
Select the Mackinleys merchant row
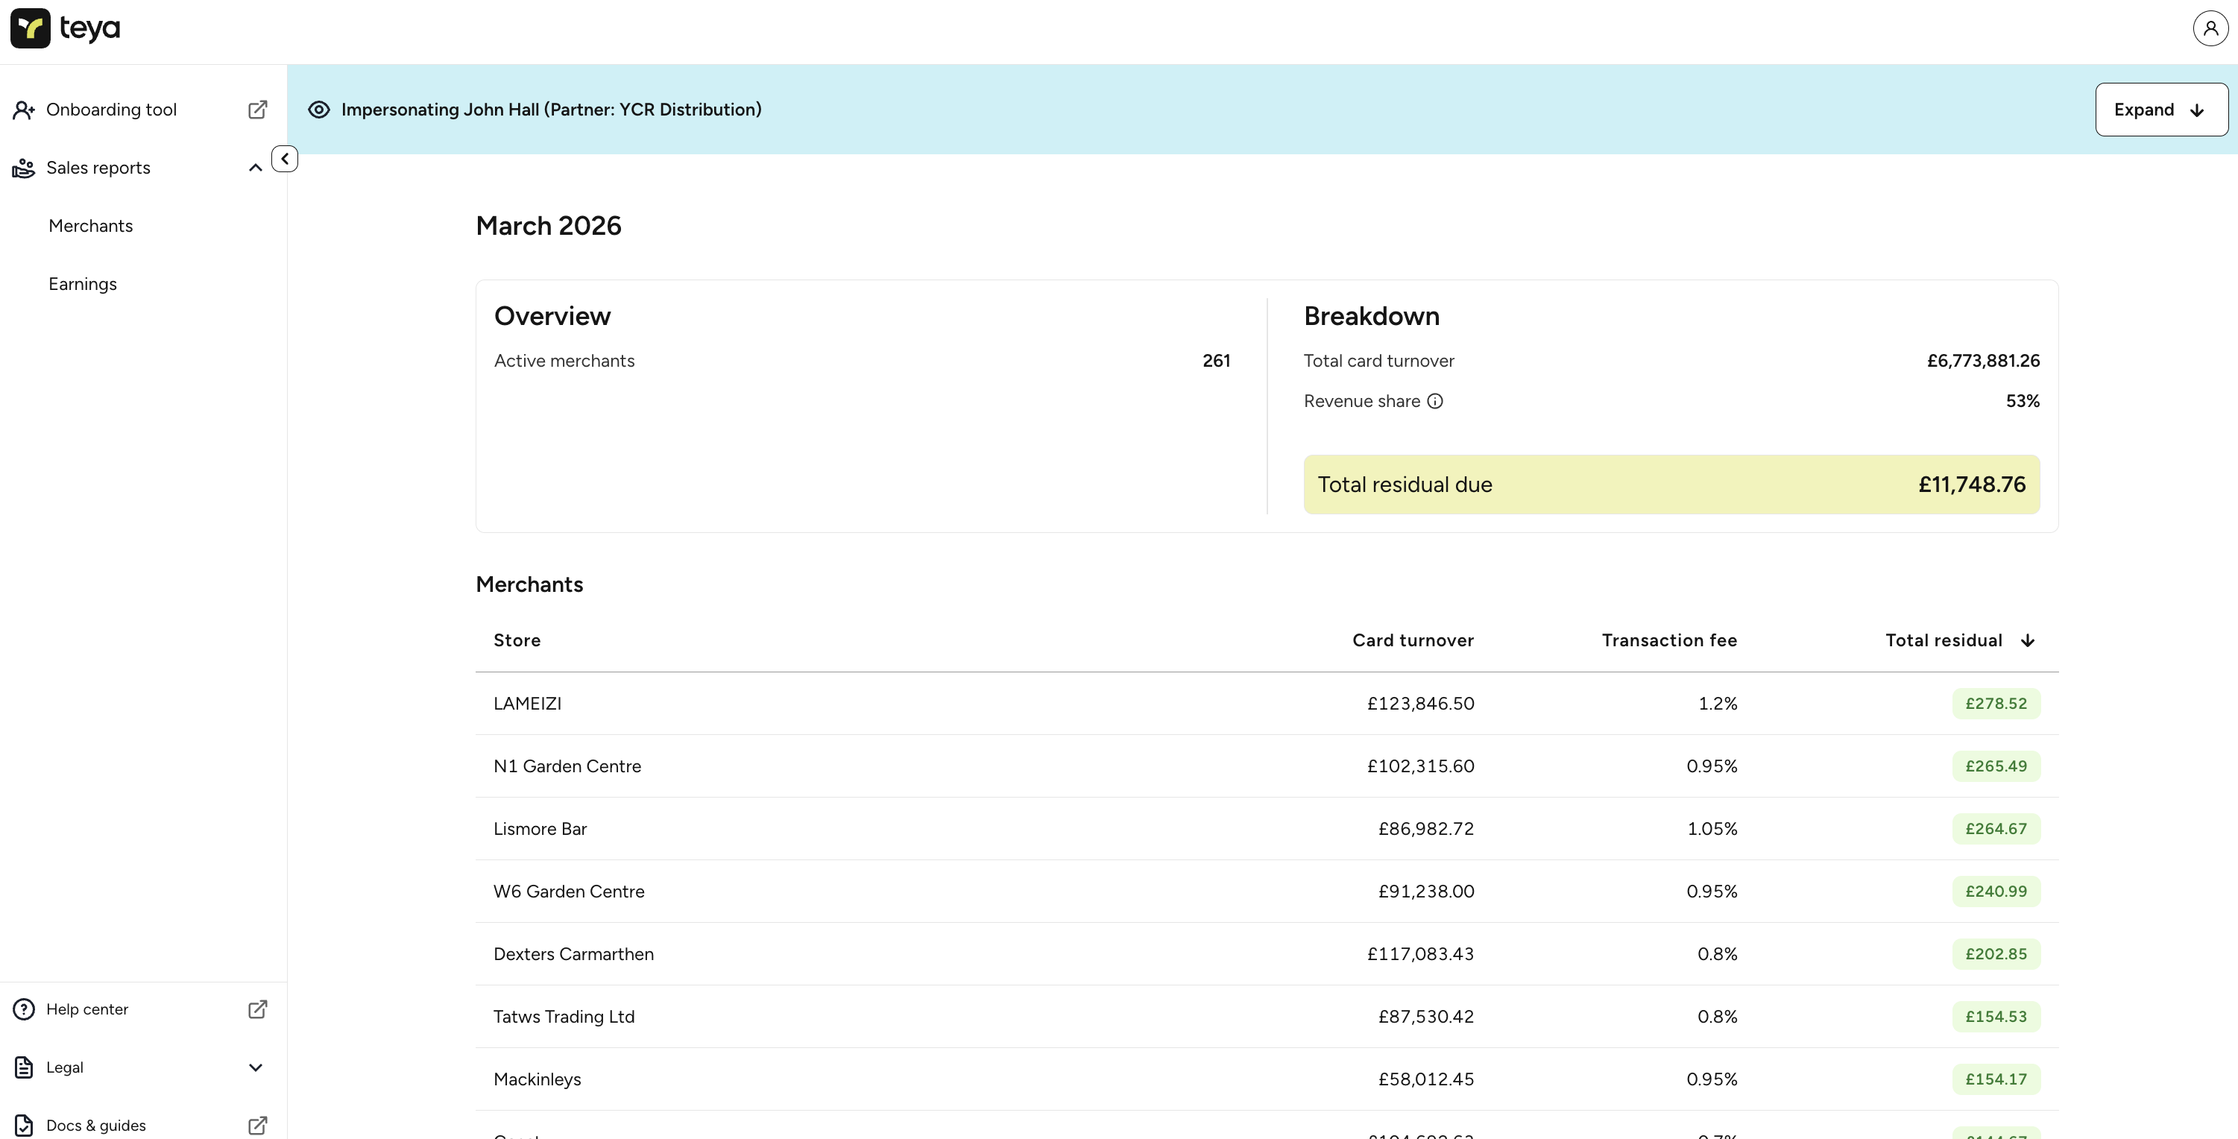pyautogui.click(x=1267, y=1079)
